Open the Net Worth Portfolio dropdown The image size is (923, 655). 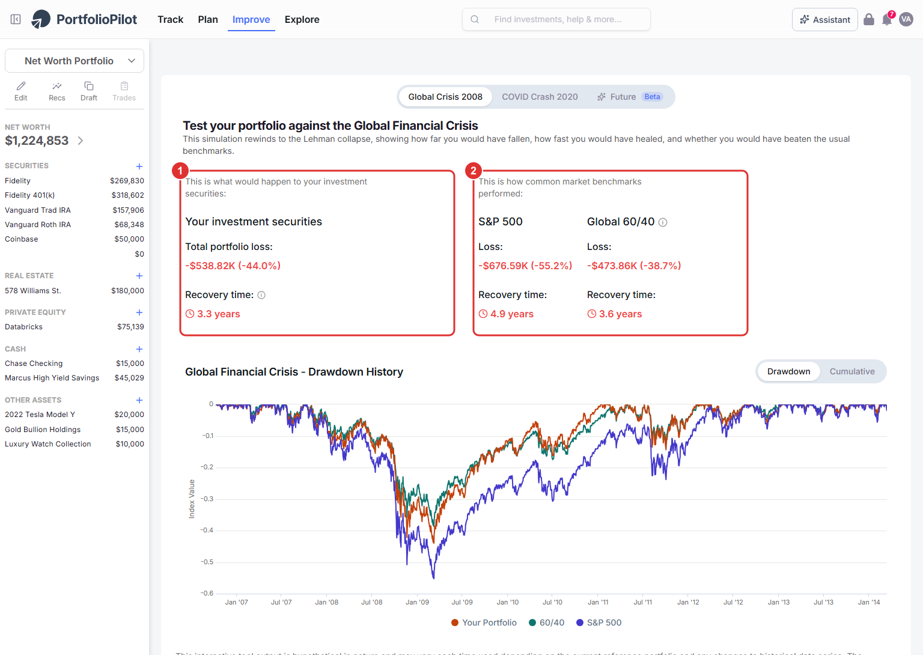pyautogui.click(x=75, y=61)
